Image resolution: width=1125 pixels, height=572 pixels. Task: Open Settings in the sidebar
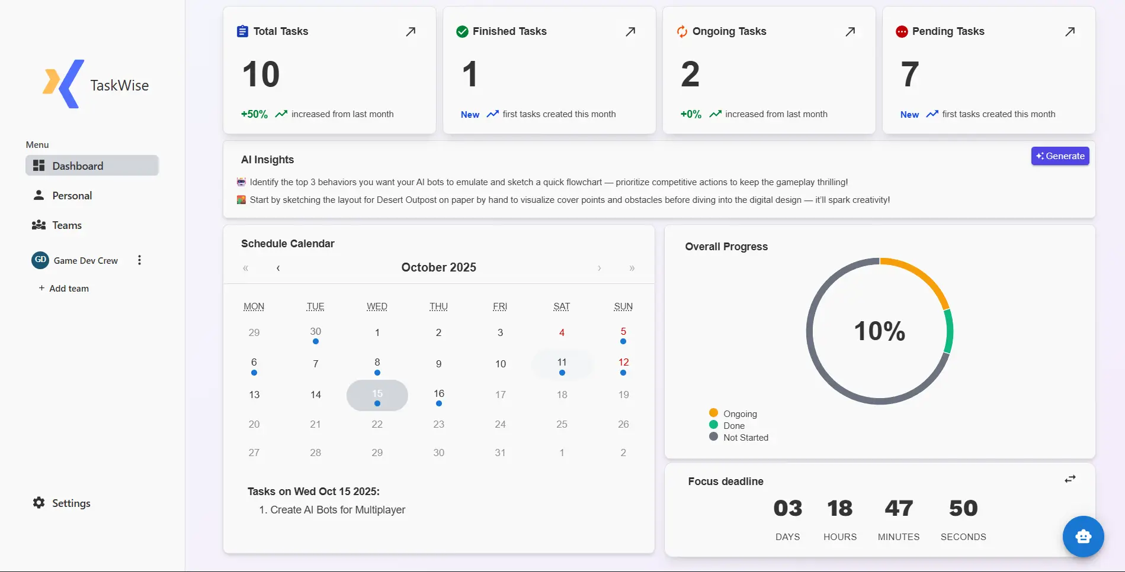(70, 503)
